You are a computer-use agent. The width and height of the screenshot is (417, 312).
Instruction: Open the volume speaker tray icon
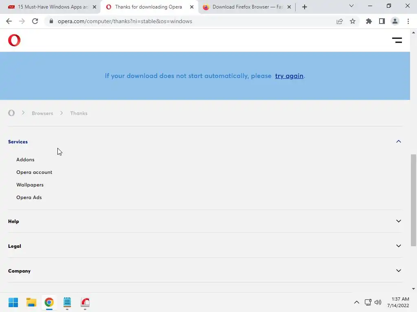click(378, 302)
